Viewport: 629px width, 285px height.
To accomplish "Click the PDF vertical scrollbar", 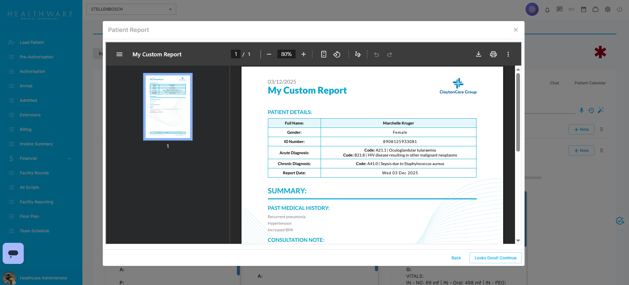I will click(518, 112).
